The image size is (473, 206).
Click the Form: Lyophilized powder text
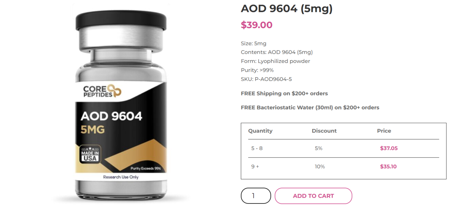coord(275,61)
